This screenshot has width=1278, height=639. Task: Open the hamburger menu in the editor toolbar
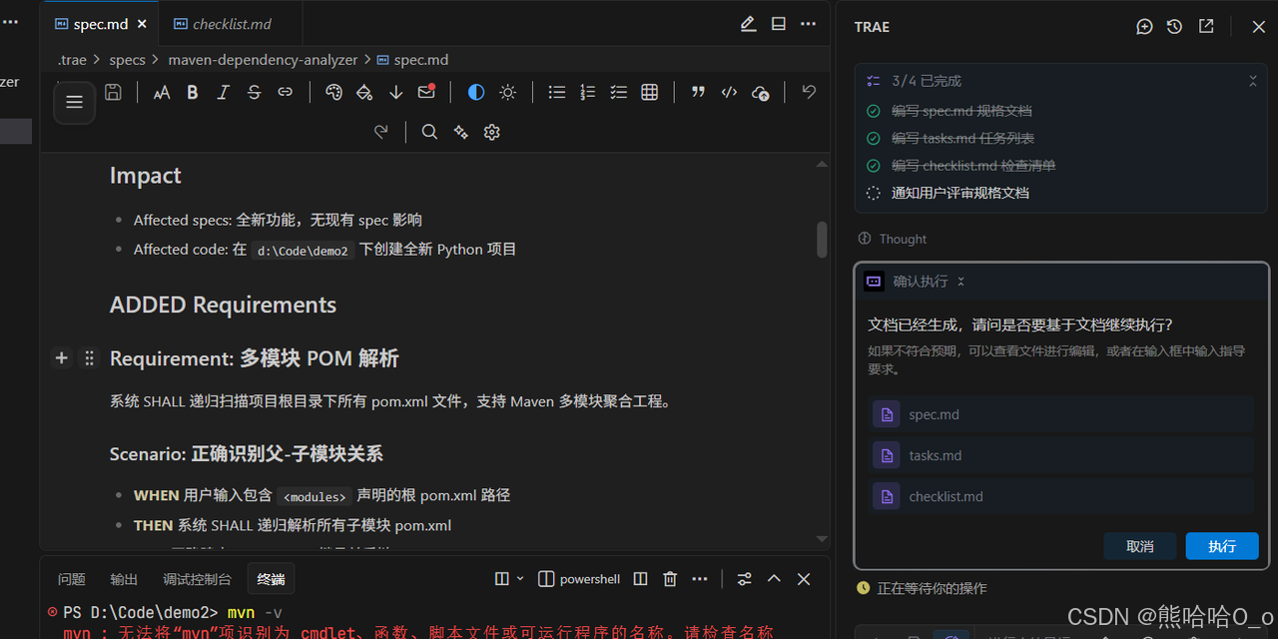(x=74, y=102)
